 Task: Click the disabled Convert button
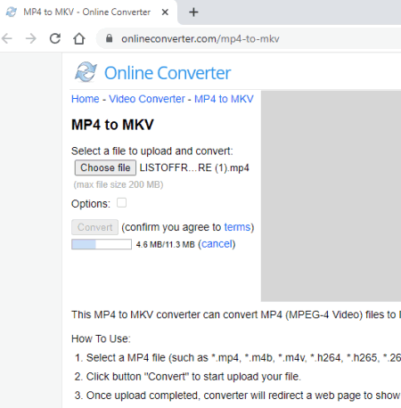pos(94,227)
